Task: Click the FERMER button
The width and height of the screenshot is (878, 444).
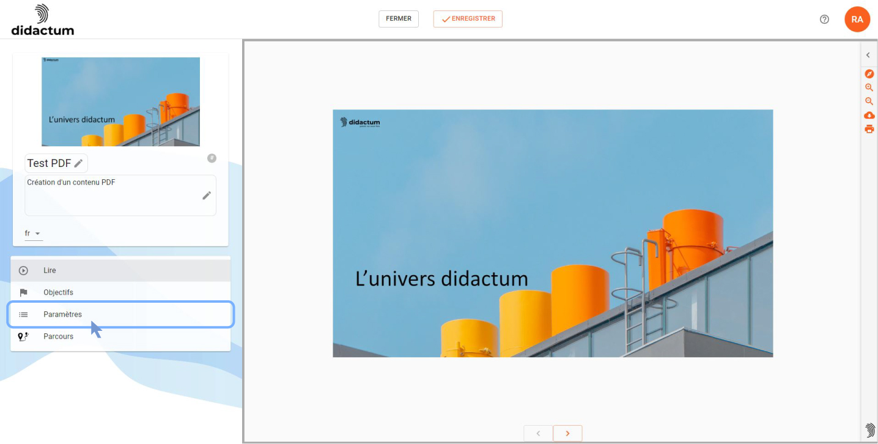Action: [x=399, y=19]
